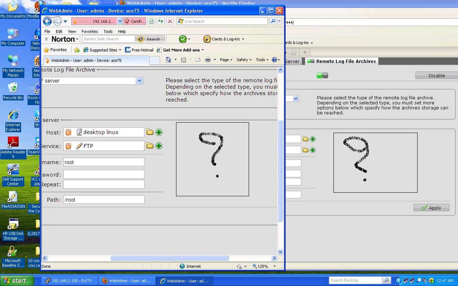Click the Path input field containing /root
This screenshot has height=286, width=458.
[104, 200]
